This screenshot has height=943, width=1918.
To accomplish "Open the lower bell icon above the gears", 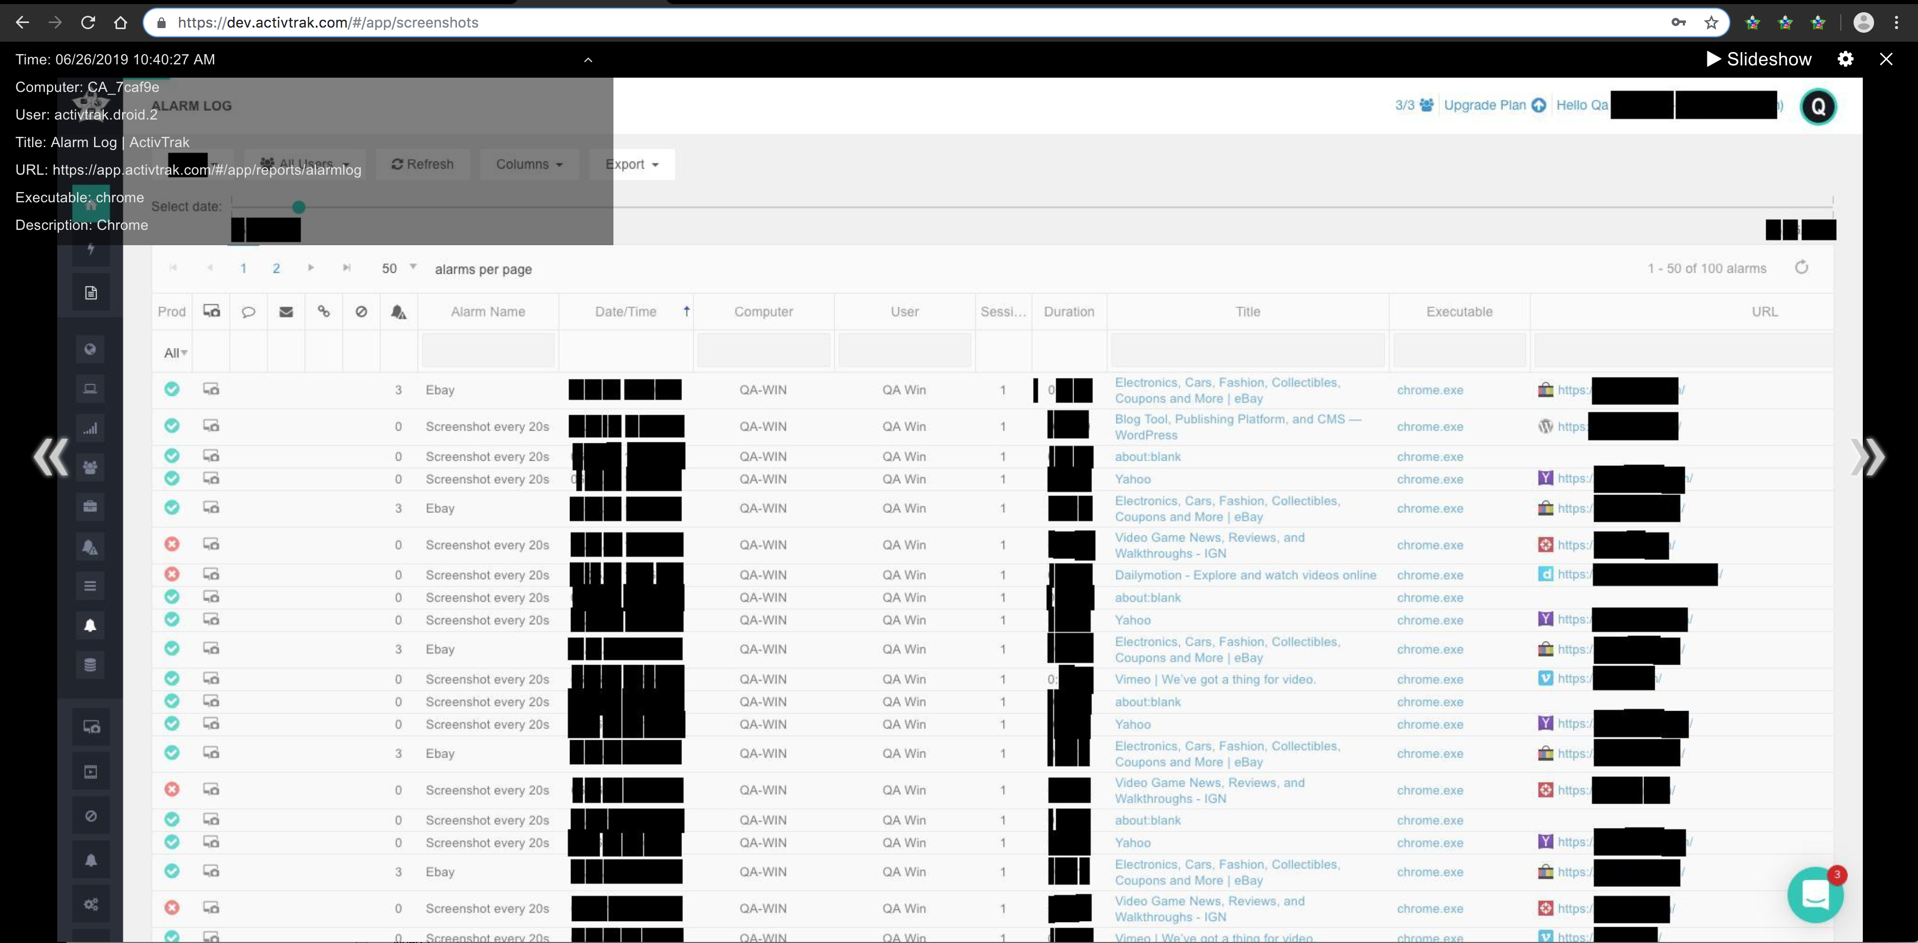I will click(x=91, y=860).
